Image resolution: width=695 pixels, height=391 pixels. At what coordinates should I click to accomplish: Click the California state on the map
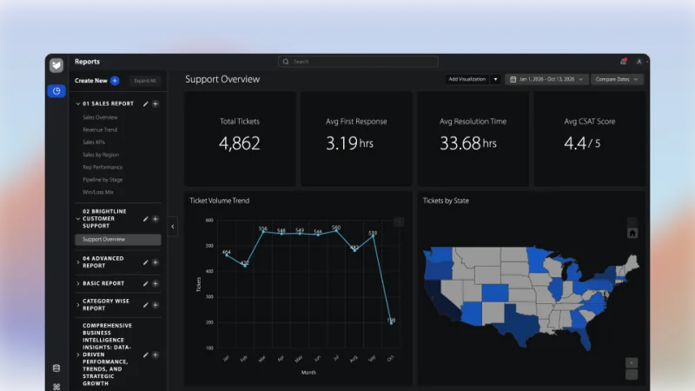point(440,301)
